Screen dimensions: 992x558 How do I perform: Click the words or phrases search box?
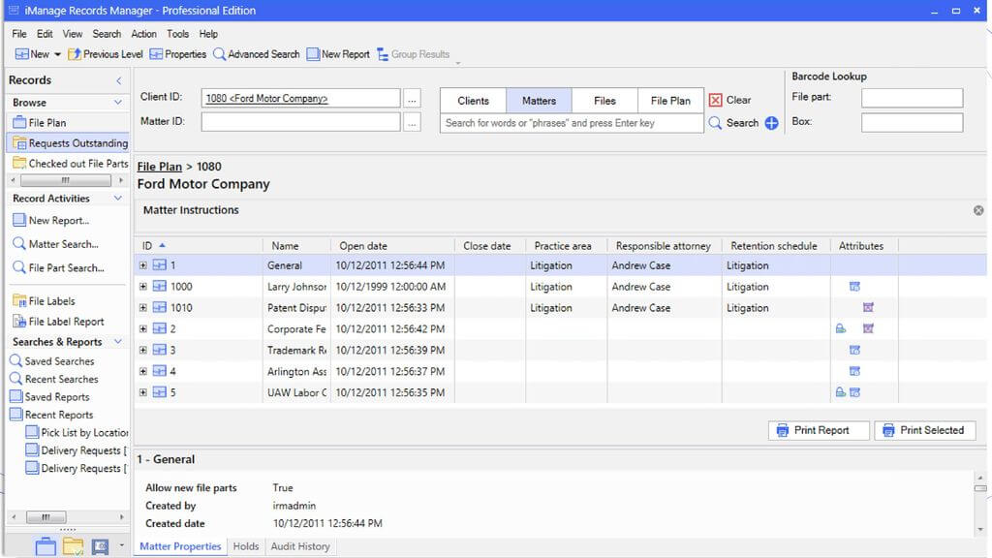tap(572, 123)
